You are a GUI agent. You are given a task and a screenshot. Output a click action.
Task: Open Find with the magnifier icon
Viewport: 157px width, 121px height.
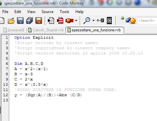click(87, 21)
